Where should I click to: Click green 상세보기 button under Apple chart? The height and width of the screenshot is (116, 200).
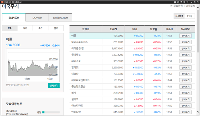click(54, 86)
